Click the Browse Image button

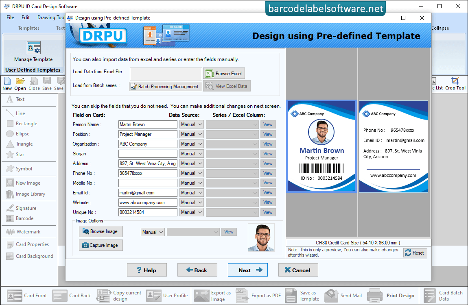pos(101,231)
